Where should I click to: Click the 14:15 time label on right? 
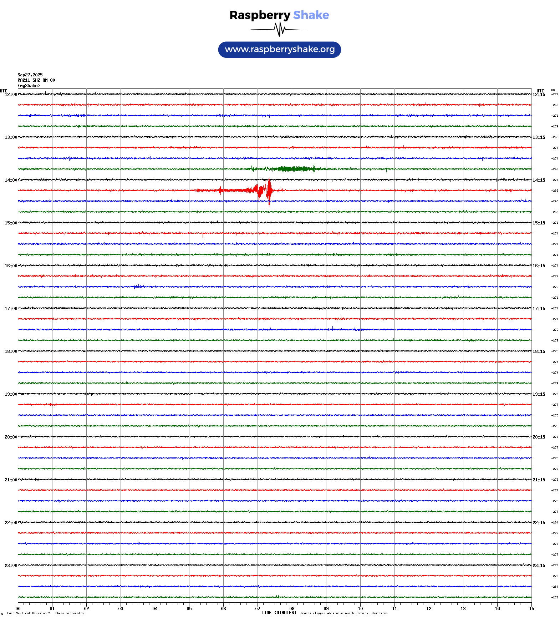click(539, 180)
